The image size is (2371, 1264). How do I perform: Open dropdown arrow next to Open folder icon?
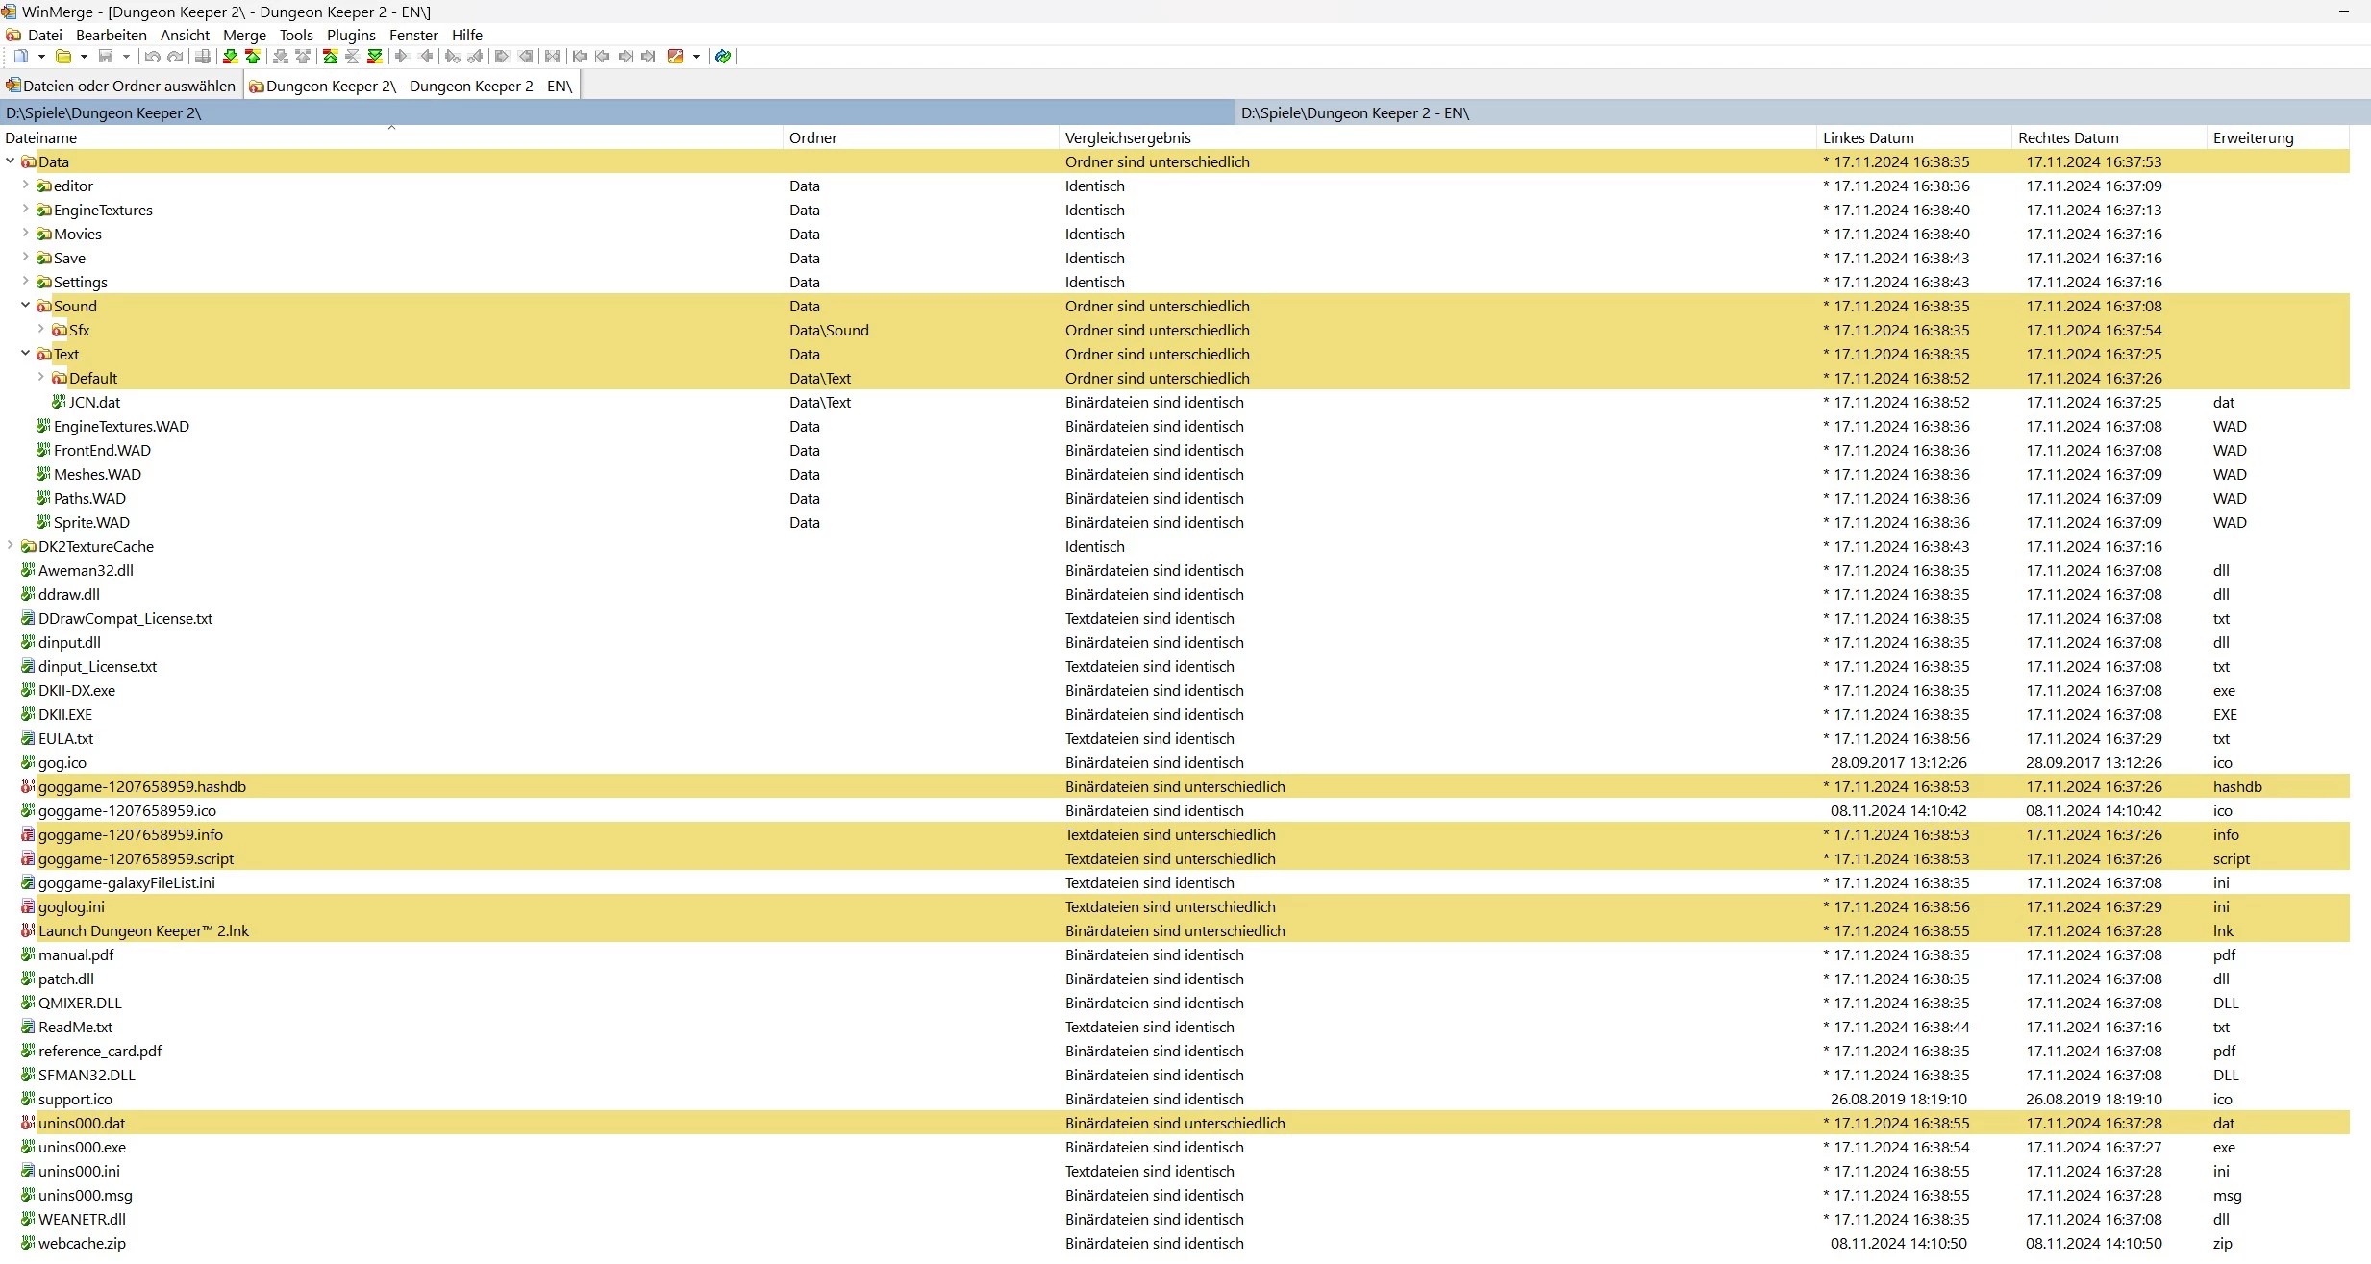84,56
